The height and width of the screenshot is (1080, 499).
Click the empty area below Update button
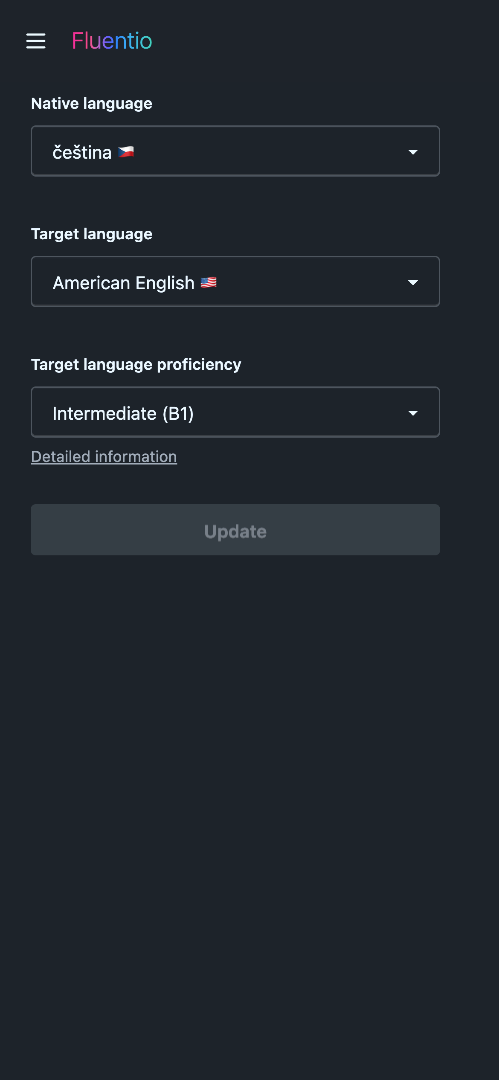coord(249,810)
